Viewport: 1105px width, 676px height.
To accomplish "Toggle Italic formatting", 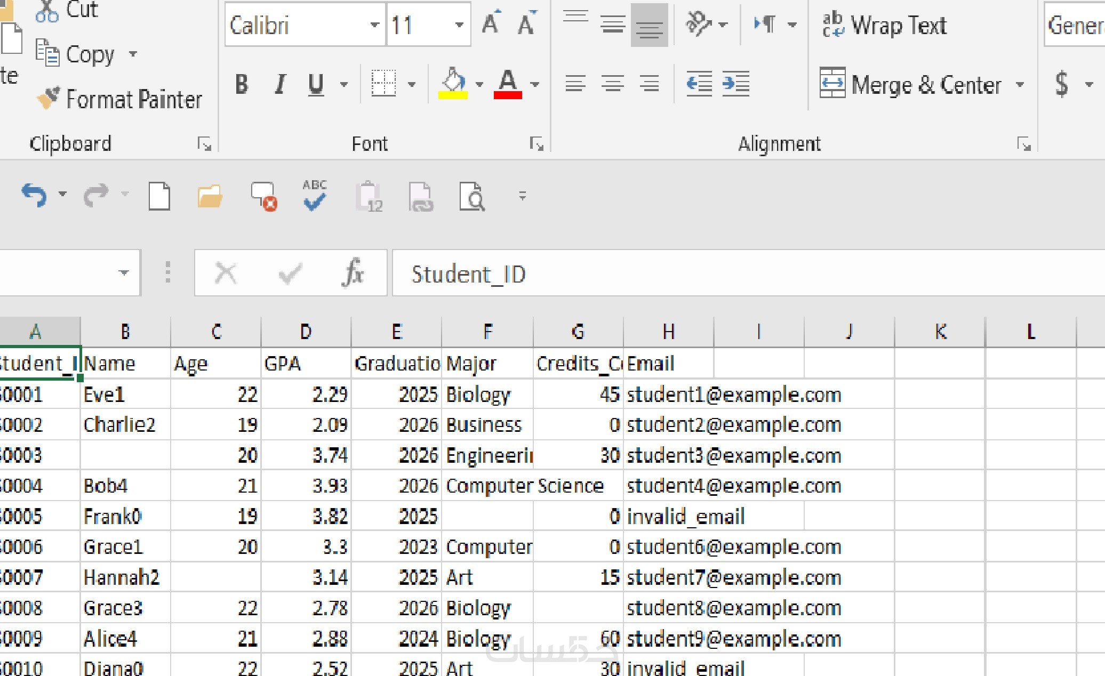I will (279, 84).
